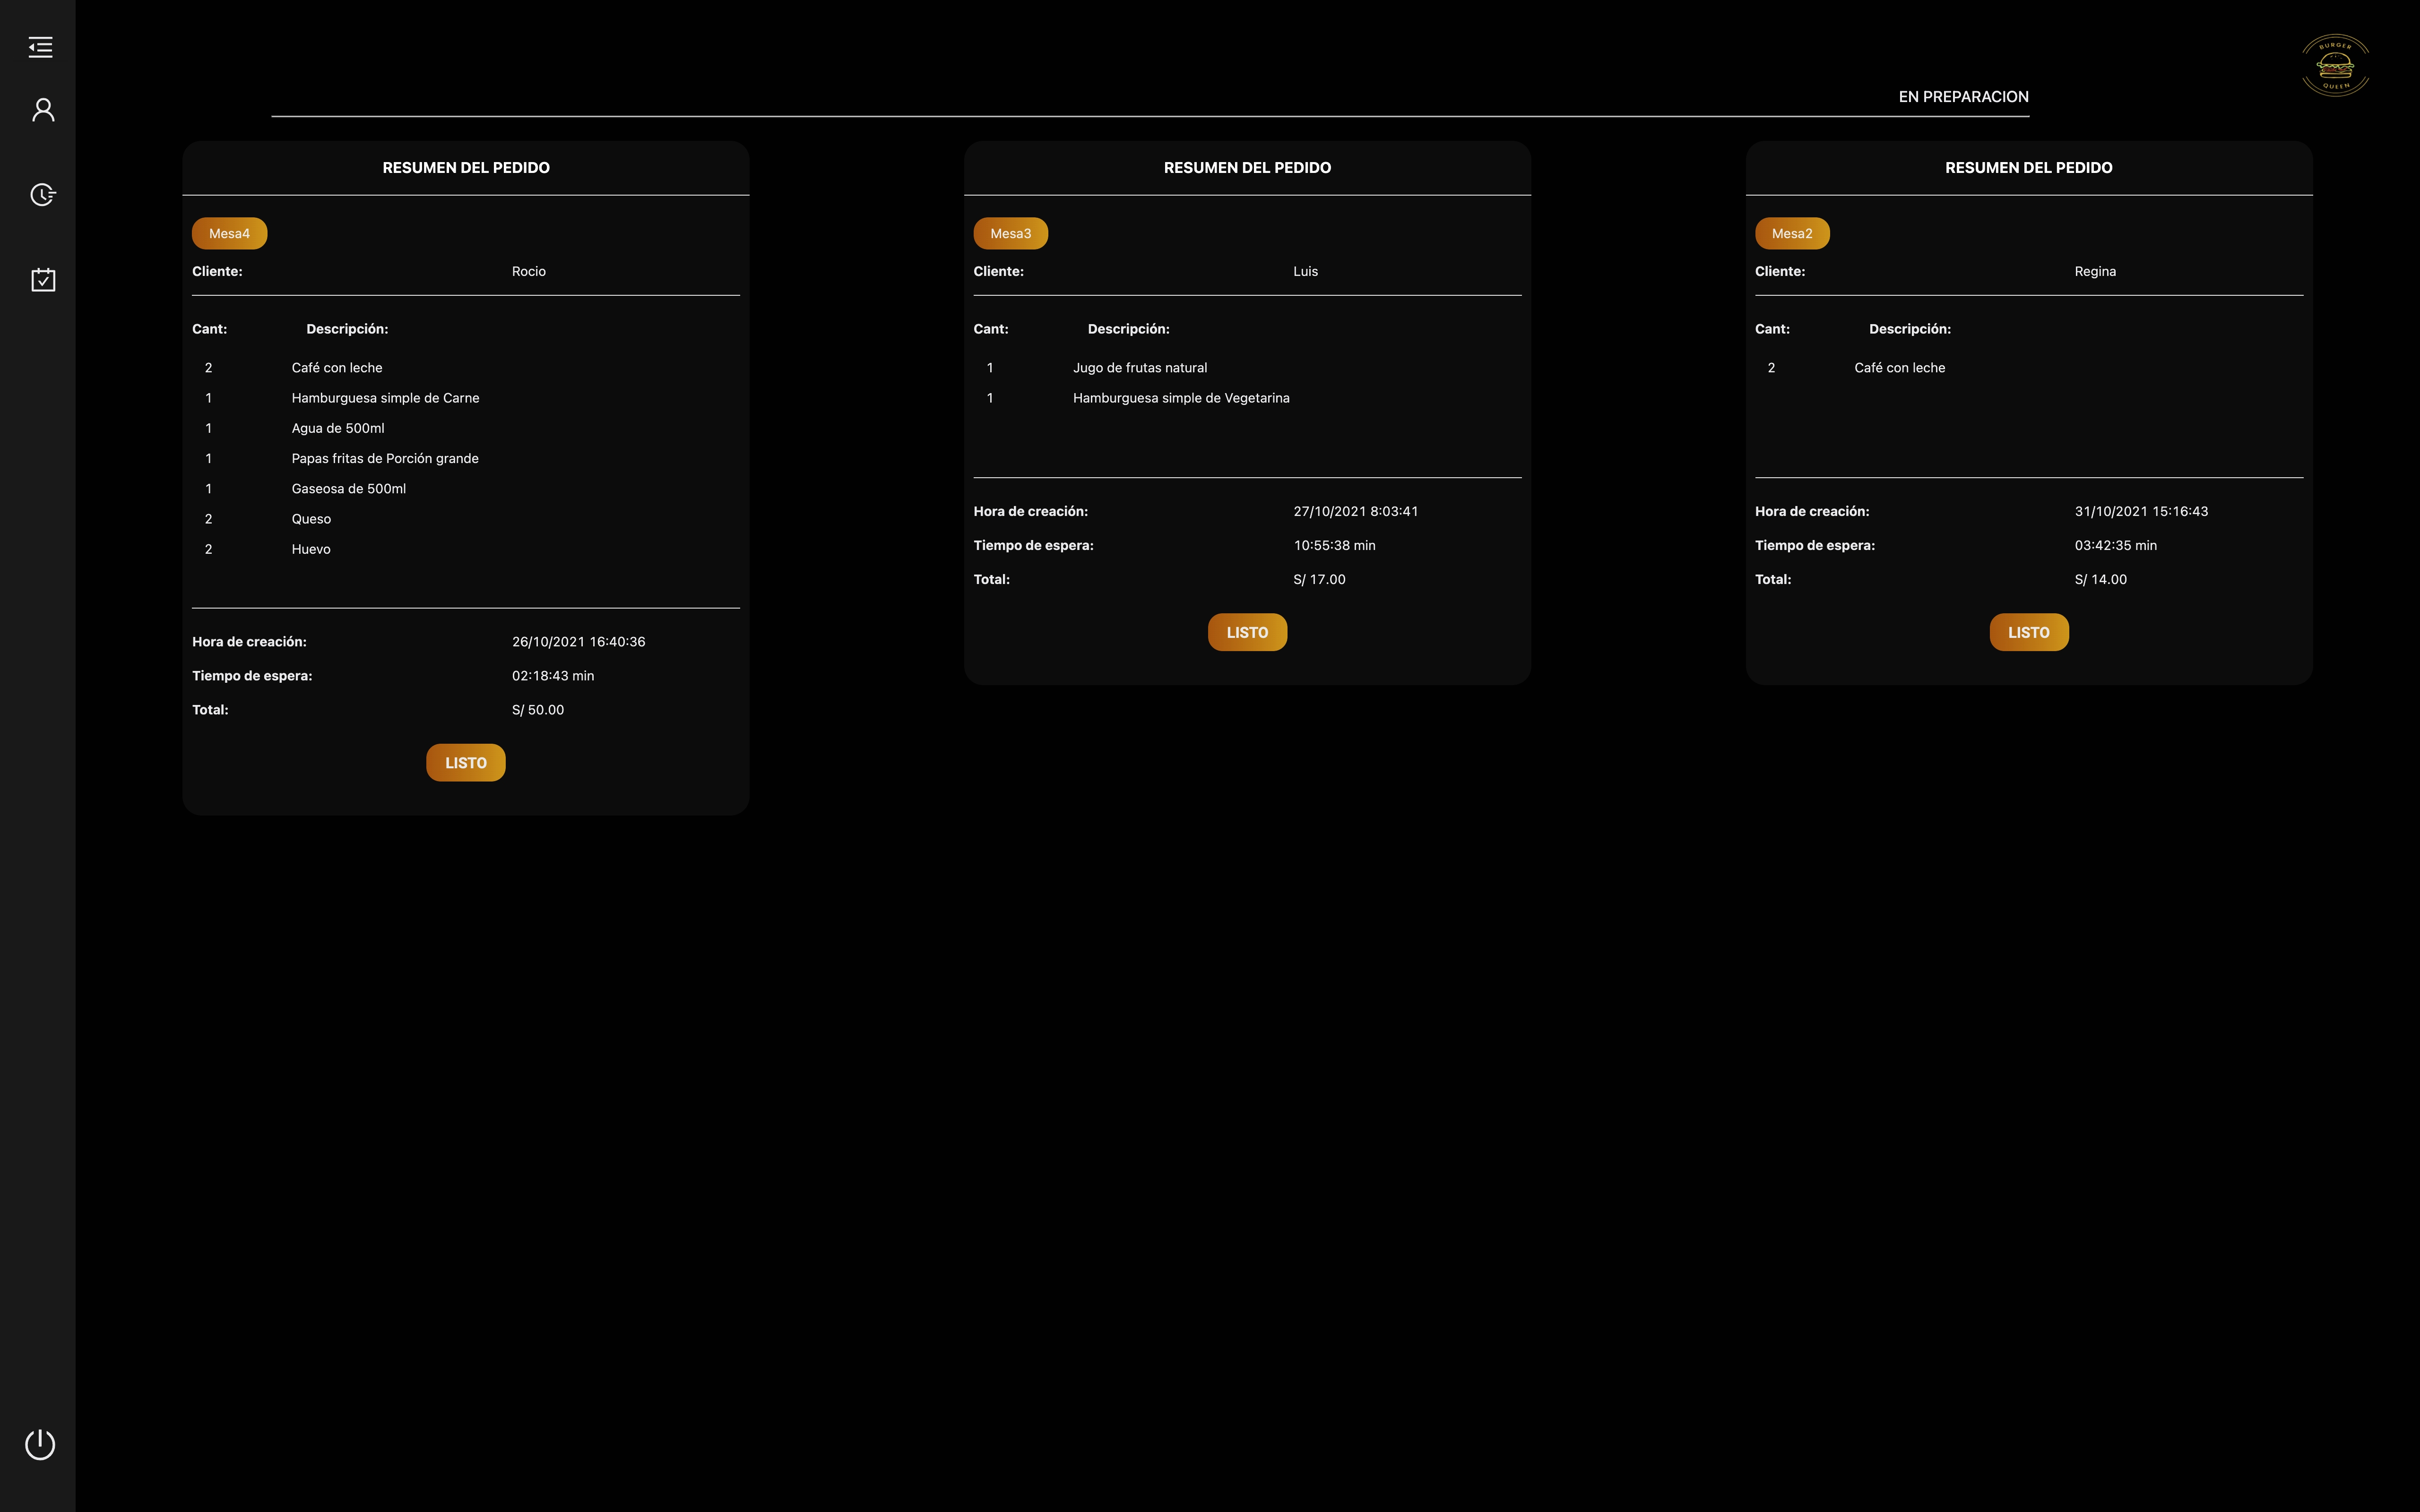This screenshot has height=1512, width=2420.
Task: Click the Burger Queen logo
Action: 2335,66
